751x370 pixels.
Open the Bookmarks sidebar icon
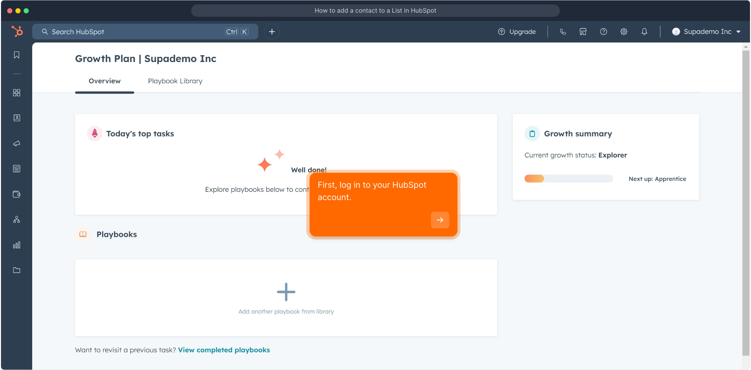point(16,55)
